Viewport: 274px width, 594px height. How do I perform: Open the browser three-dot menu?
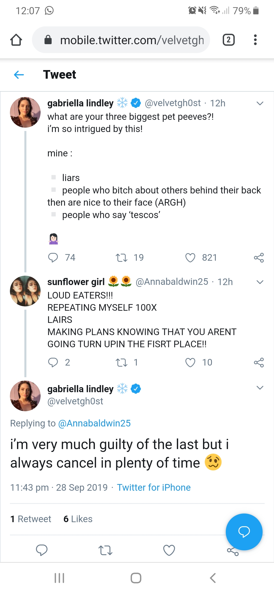tap(255, 40)
